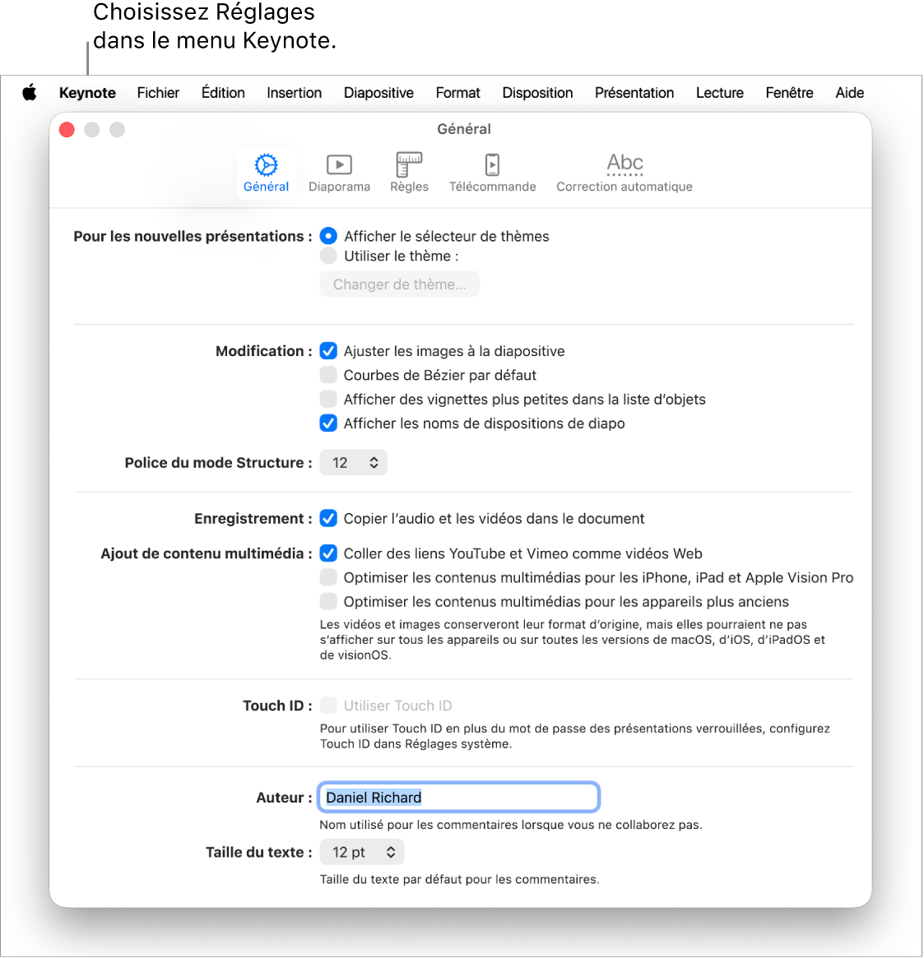Select the Général gear icon tab
Image resolution: width=924 pixels, height=958 pixels.
click(266, 173)
